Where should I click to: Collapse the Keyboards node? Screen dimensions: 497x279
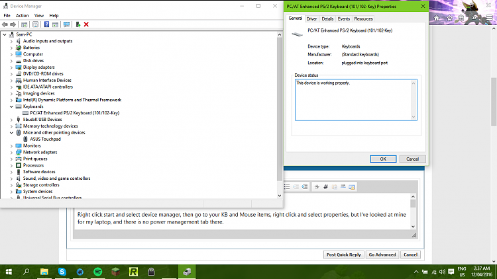11,106
